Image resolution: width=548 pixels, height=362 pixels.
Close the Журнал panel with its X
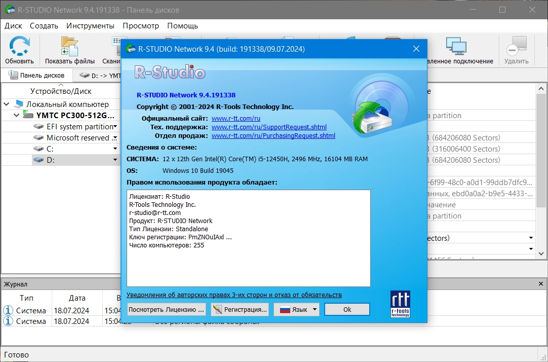(541, 284)
